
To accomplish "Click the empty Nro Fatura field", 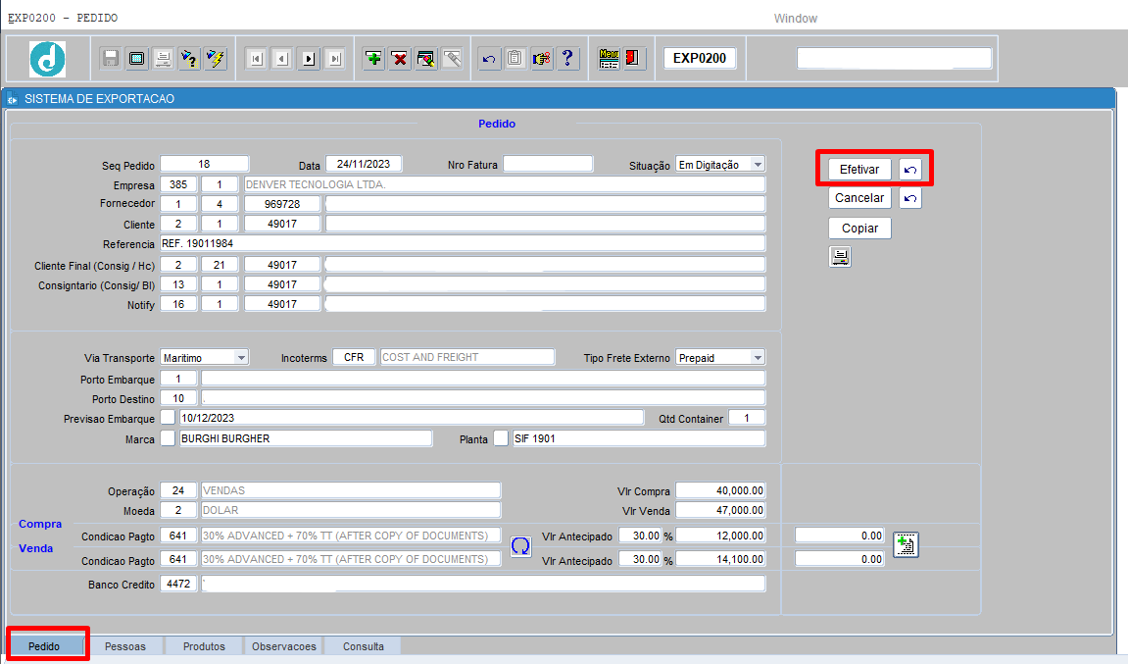I will point(548,164).
